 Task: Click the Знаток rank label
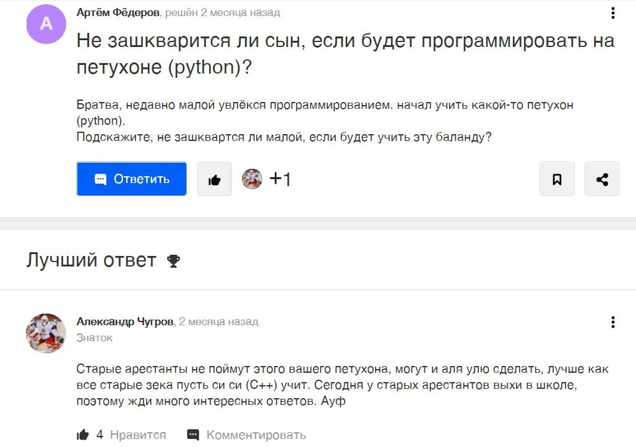[x=95, y=338]
